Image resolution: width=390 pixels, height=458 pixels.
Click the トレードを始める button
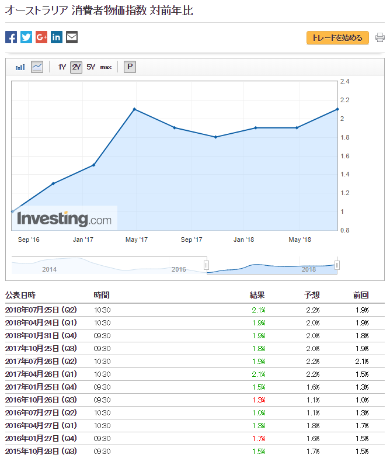point(337,38)
